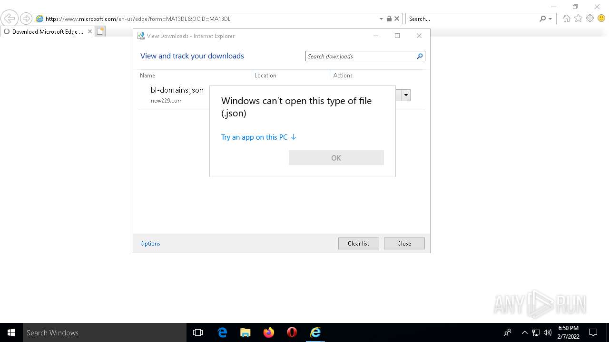Click the magnifier icon in Search downloads
The height and width of the screenshot is (342, 609).
420,56
